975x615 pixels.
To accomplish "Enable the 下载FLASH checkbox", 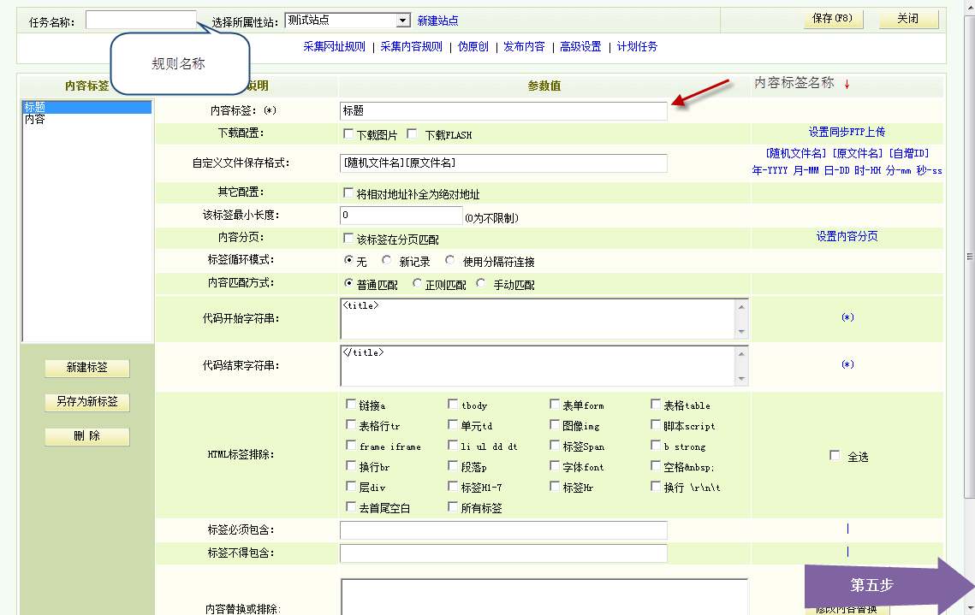I will [x=412, y=133].
